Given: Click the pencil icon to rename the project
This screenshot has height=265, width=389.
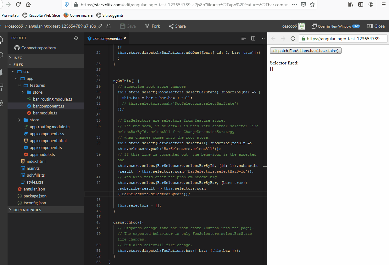Looking at the screenshot, I should (x=100, y=26).
